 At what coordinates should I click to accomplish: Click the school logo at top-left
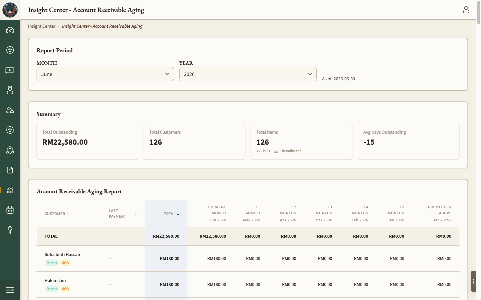(x=10, y=10)
